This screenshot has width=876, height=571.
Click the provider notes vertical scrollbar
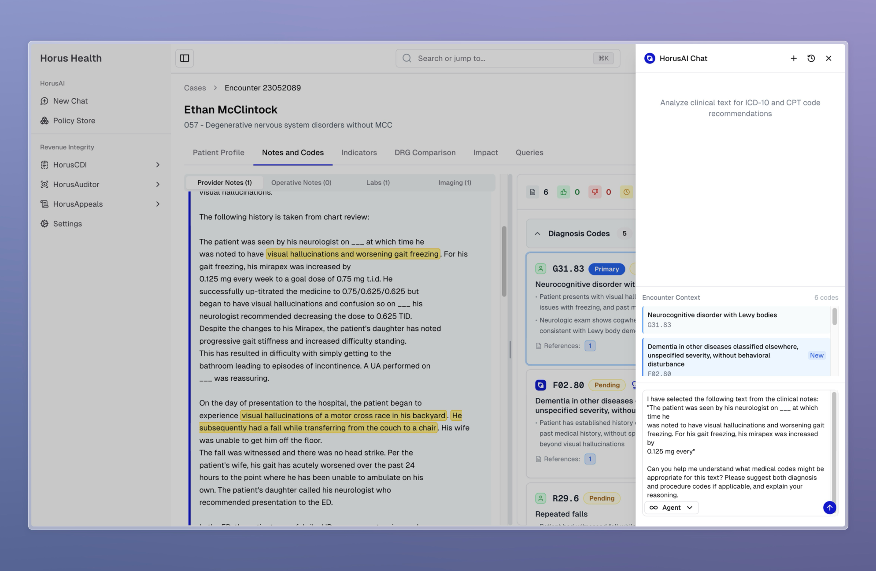pos(504,262)
